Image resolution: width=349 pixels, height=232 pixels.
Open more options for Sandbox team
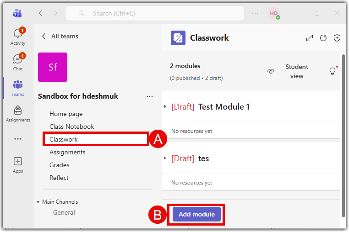150,96
